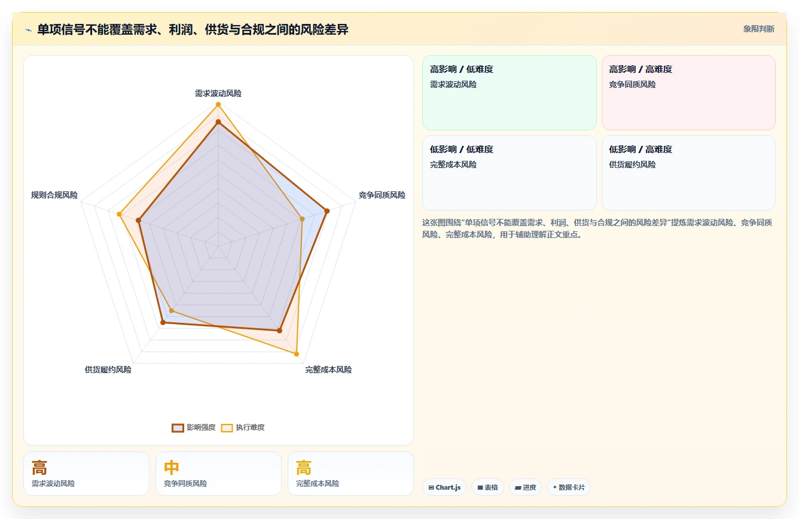Click 完整成本风险 text in 低影响 / 低难度 card

(x=453, y=164)
